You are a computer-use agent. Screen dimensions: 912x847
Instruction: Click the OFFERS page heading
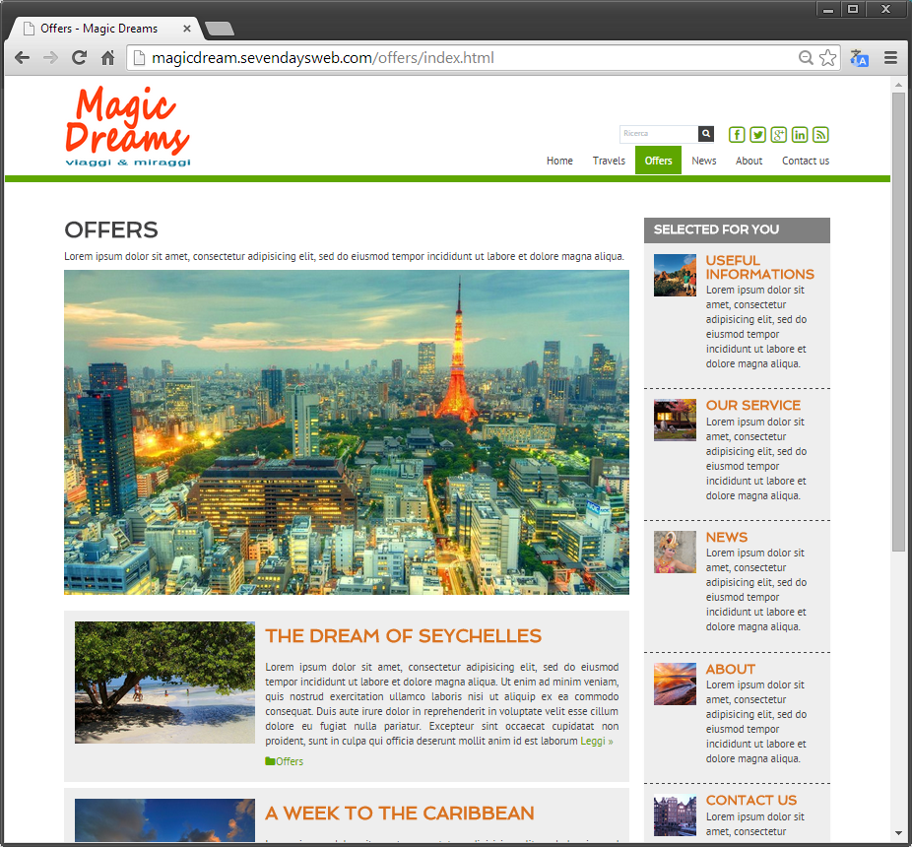pos(111,229)
